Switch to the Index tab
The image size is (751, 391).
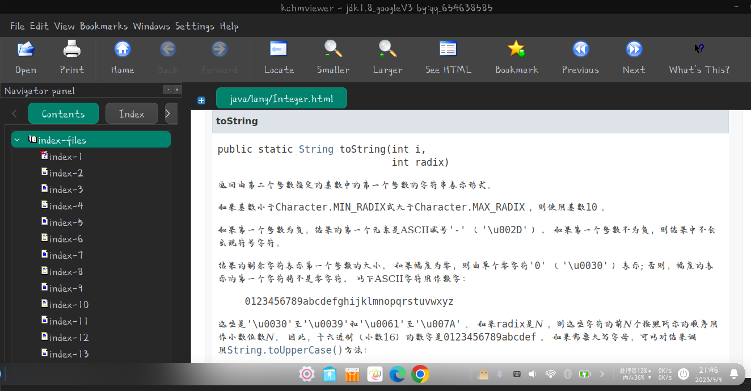click(x=132, y=113)
